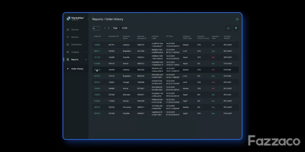305x152 pixels.
Task: Sort by the Instance Login column header
Action: [155, 37]
